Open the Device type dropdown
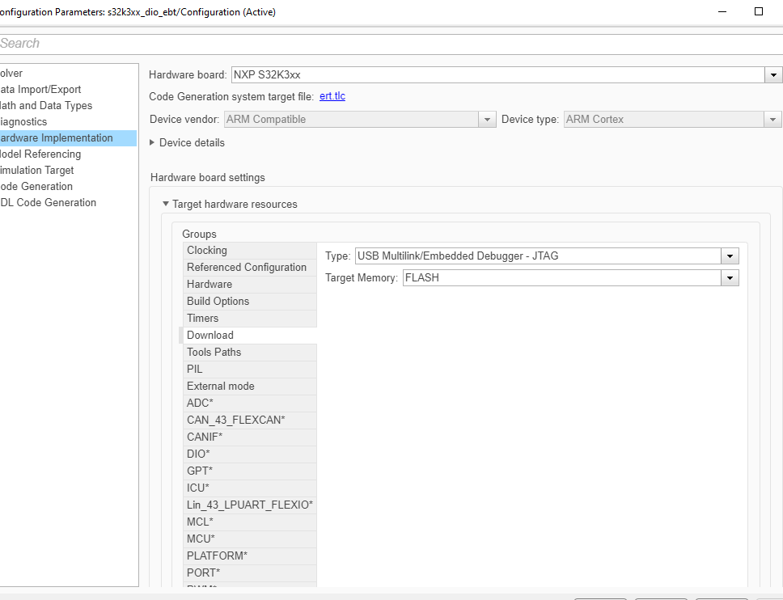The image size is (783, 600). [773, 119]
